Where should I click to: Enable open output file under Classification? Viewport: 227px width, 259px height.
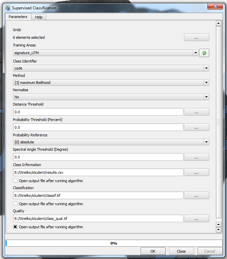coord(15,204)
